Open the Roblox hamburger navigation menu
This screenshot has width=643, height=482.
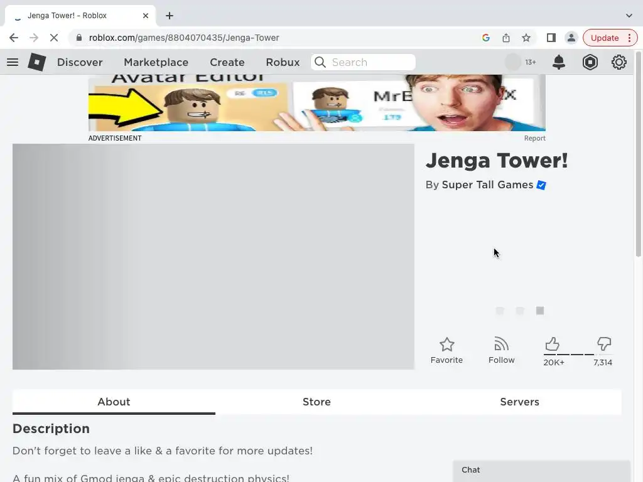pos(13,62)
